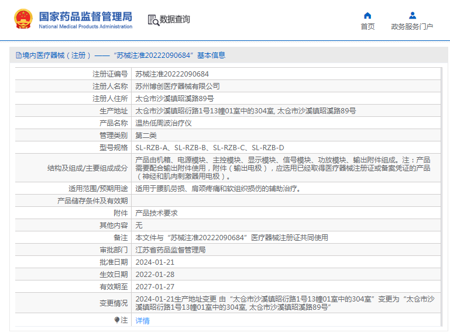Click the bullet icon beside 注
This screenshot has height=336, width=450.
click(117, 320)
